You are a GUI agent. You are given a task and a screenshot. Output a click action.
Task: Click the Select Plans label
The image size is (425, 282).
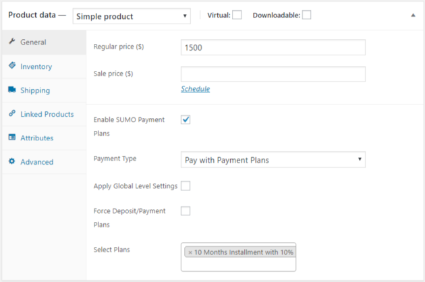pos(112,250)
